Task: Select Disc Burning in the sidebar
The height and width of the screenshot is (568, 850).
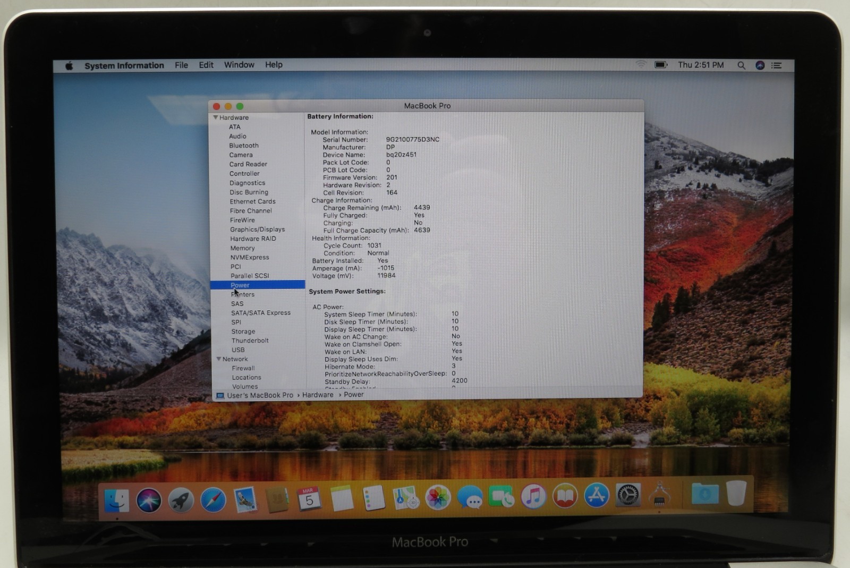Action: 249,192
